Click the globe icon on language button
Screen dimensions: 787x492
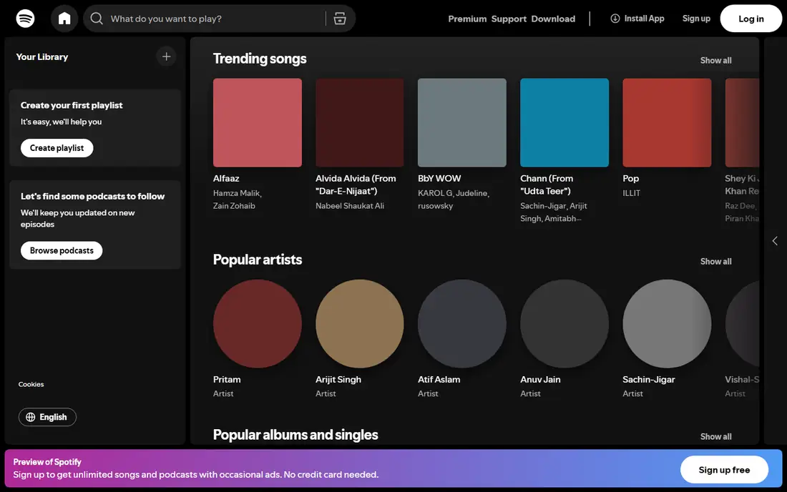31,418
